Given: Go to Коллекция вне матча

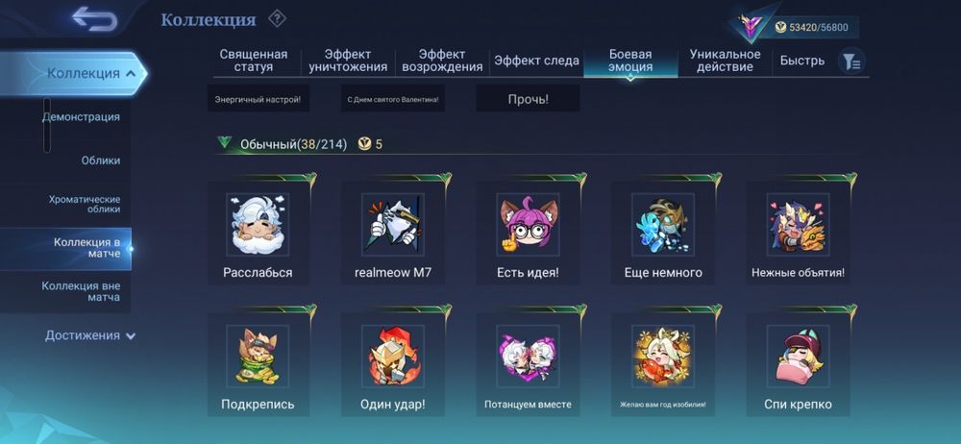Looking at the screenshot, I should 81,292.
